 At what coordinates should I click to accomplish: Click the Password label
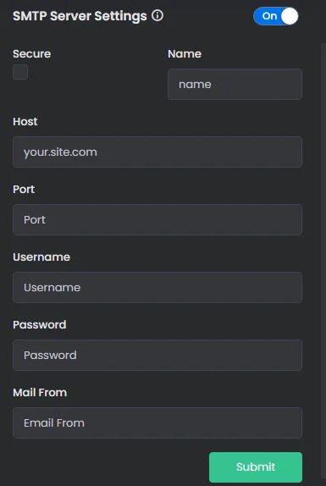pyautogui.click(x=40, y=325)
